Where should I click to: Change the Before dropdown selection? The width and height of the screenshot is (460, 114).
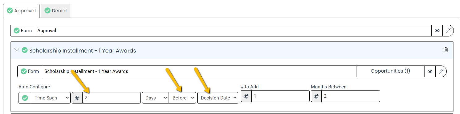182,98
